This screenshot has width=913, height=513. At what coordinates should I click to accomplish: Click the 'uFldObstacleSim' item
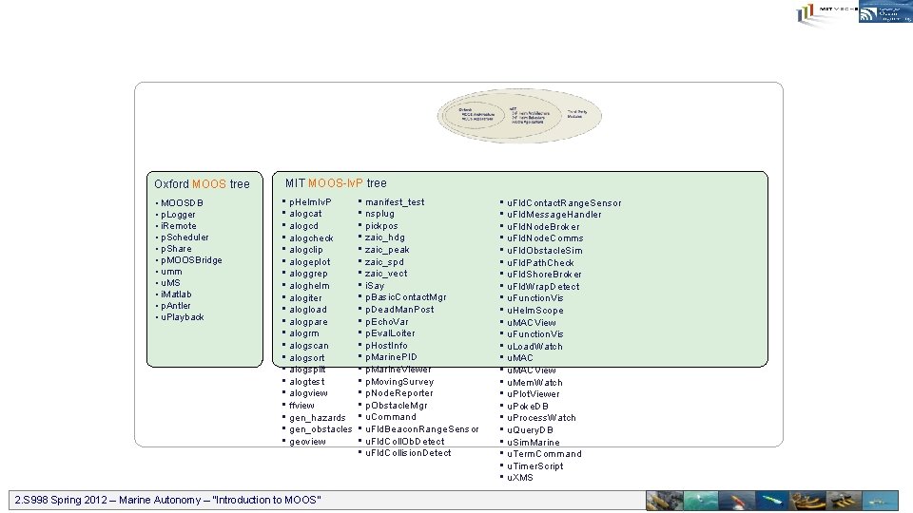click(x=544, y=251)
